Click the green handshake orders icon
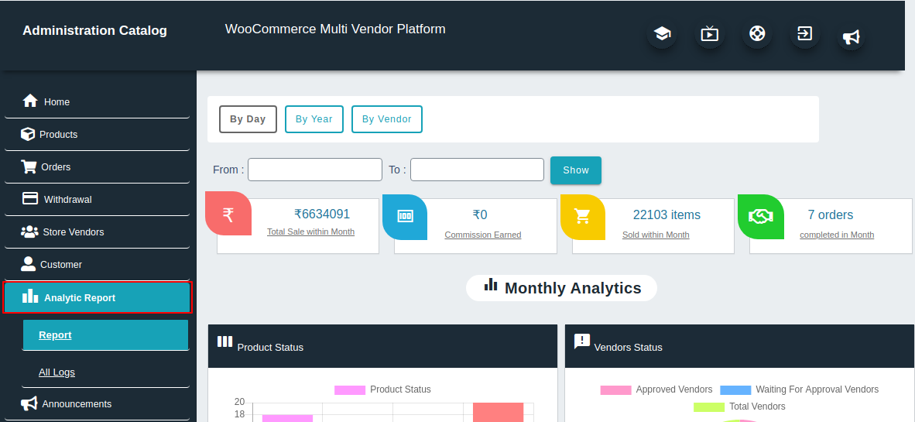This screenshot has width=915, height=422. pos(760,217)
